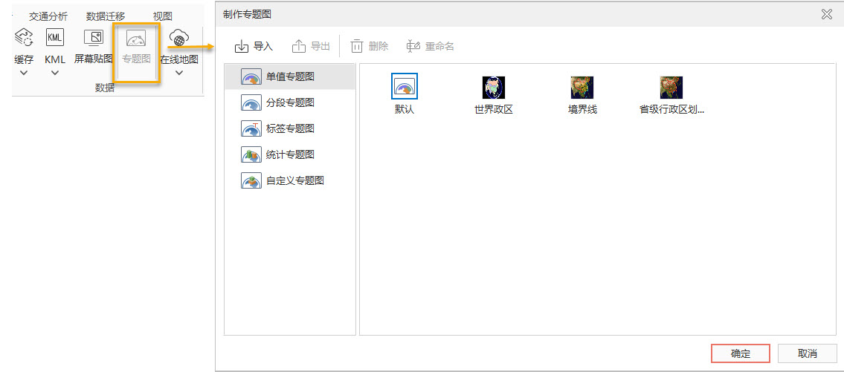Click the 缓存 cache icon
The height and width of the screenshot is (372, 844).
click(x=24, y=39)
